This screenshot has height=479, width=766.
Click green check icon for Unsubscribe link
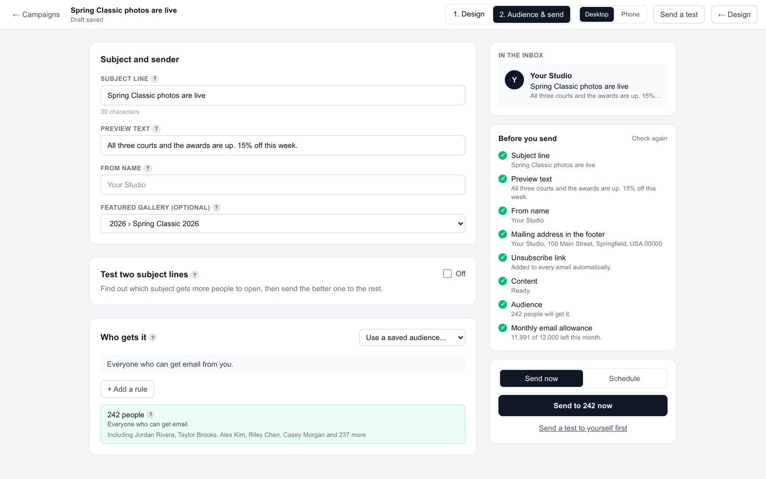coord(503,258)
